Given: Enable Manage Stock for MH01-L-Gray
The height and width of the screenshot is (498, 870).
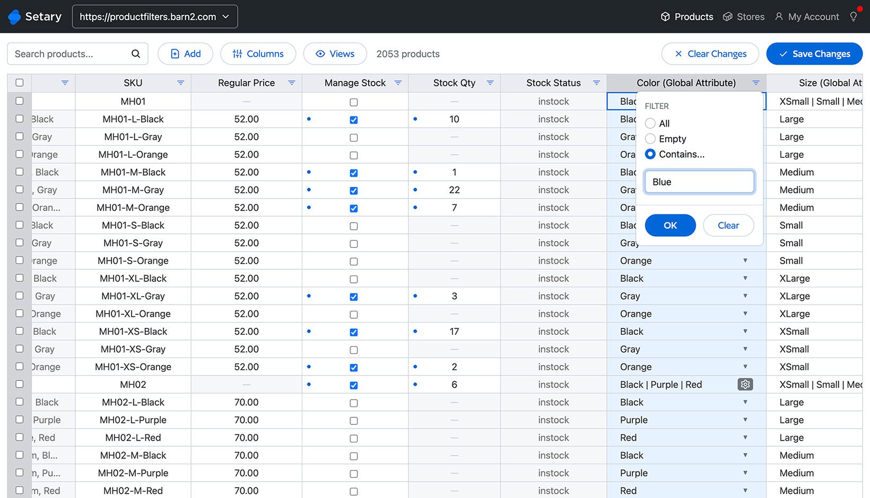Looking at the screenshot, I should click(x=354, y=137).
